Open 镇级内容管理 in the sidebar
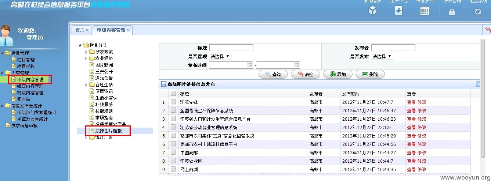 pos(30,86)
